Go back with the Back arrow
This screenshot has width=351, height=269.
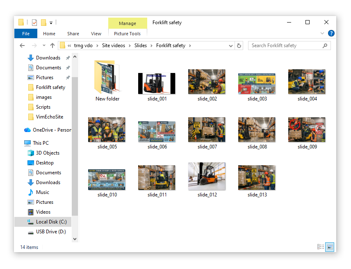[22, 46]
